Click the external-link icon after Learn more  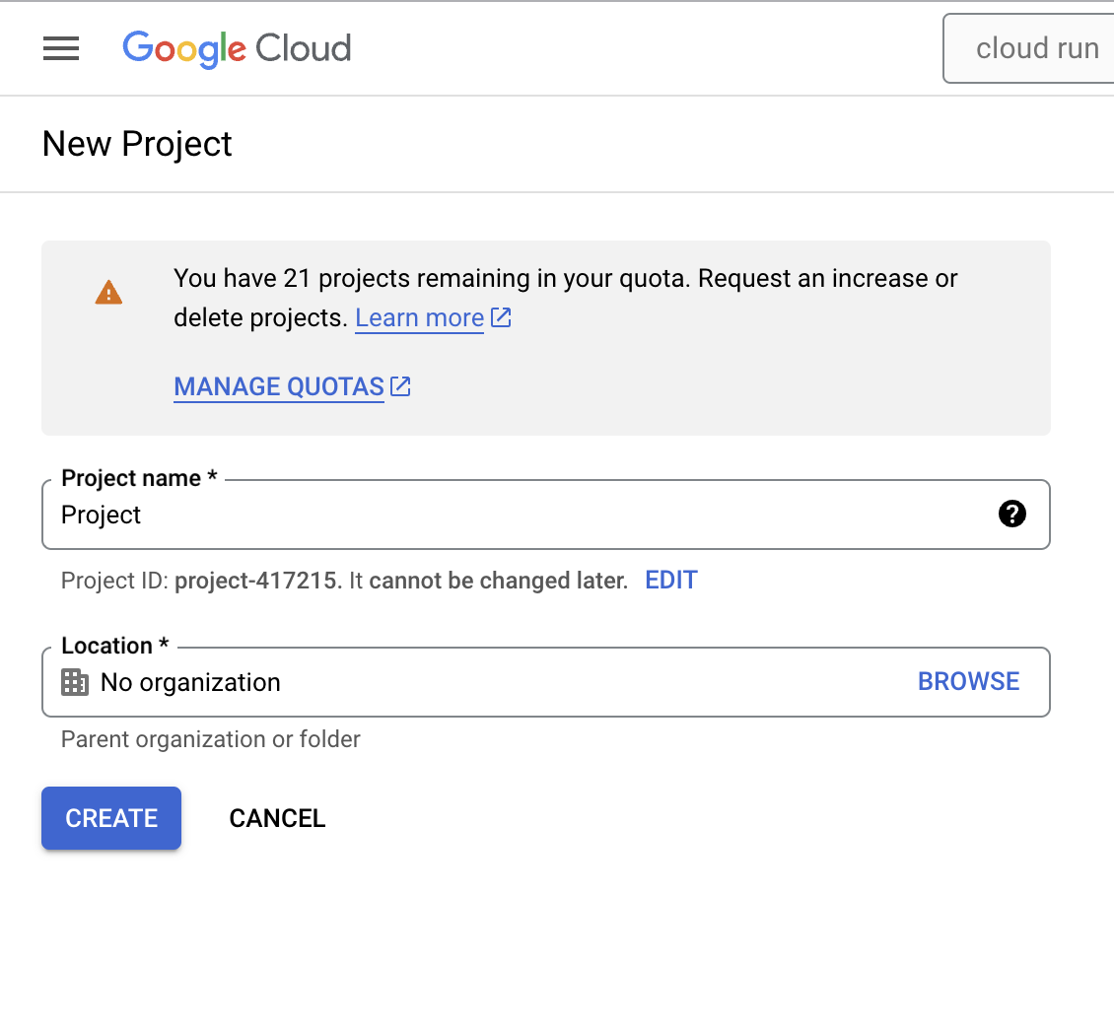click(x=501, y=317)
